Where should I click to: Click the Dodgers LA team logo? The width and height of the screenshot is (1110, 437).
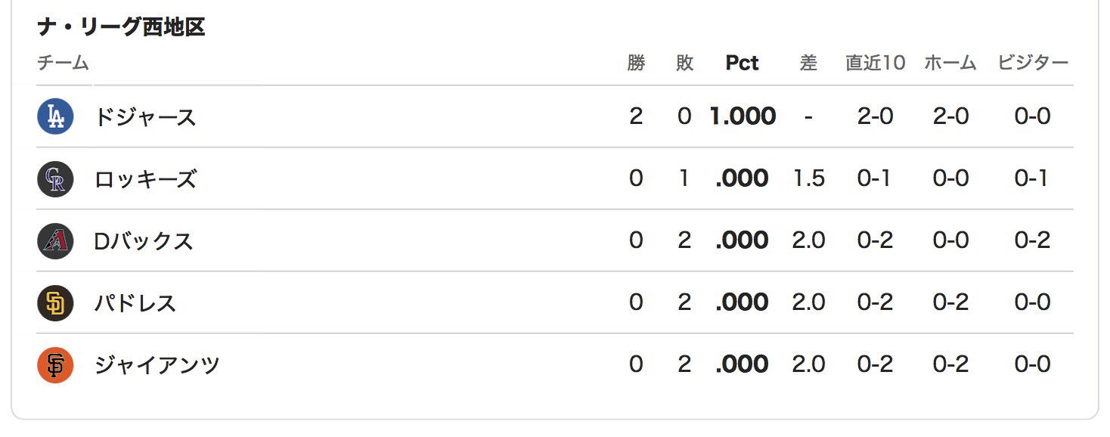point(55,116)
